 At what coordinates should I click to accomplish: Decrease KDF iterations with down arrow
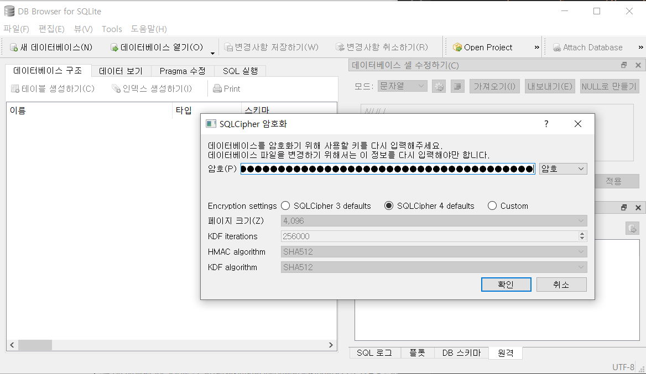[582, 239]
